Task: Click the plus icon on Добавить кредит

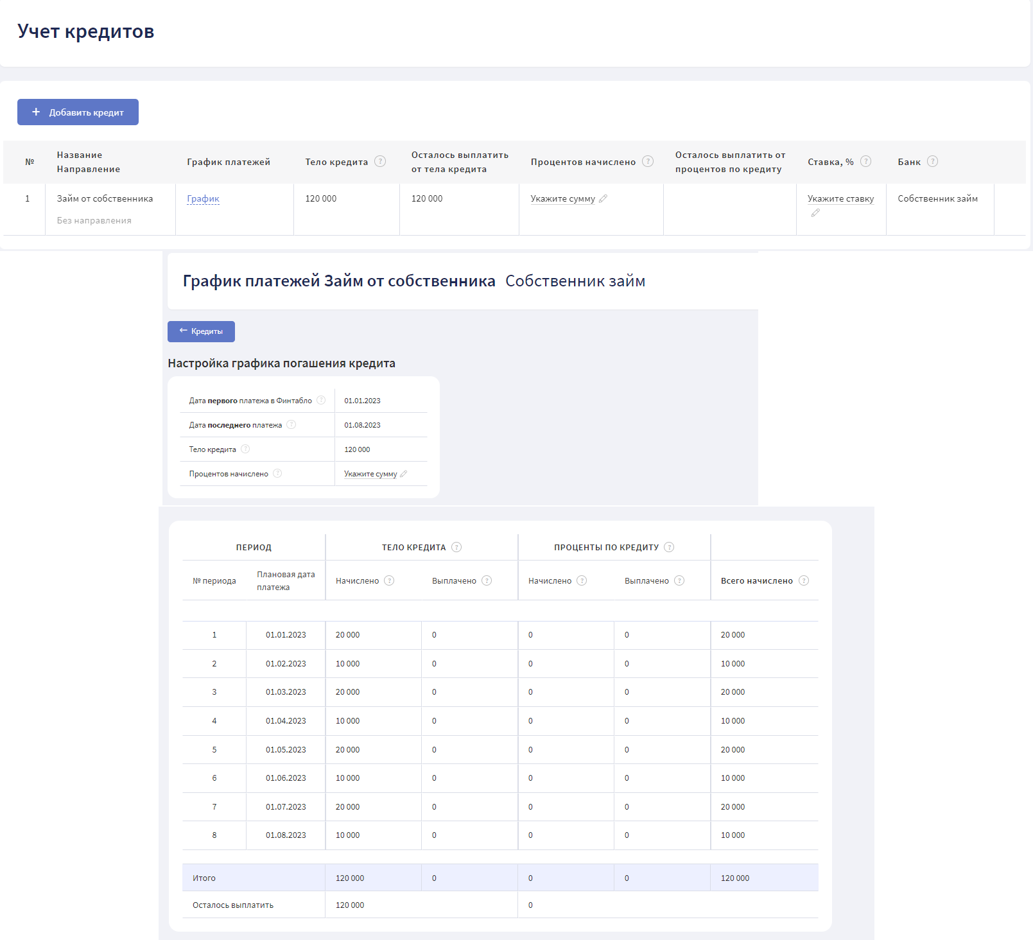Action: pos(36,112)
